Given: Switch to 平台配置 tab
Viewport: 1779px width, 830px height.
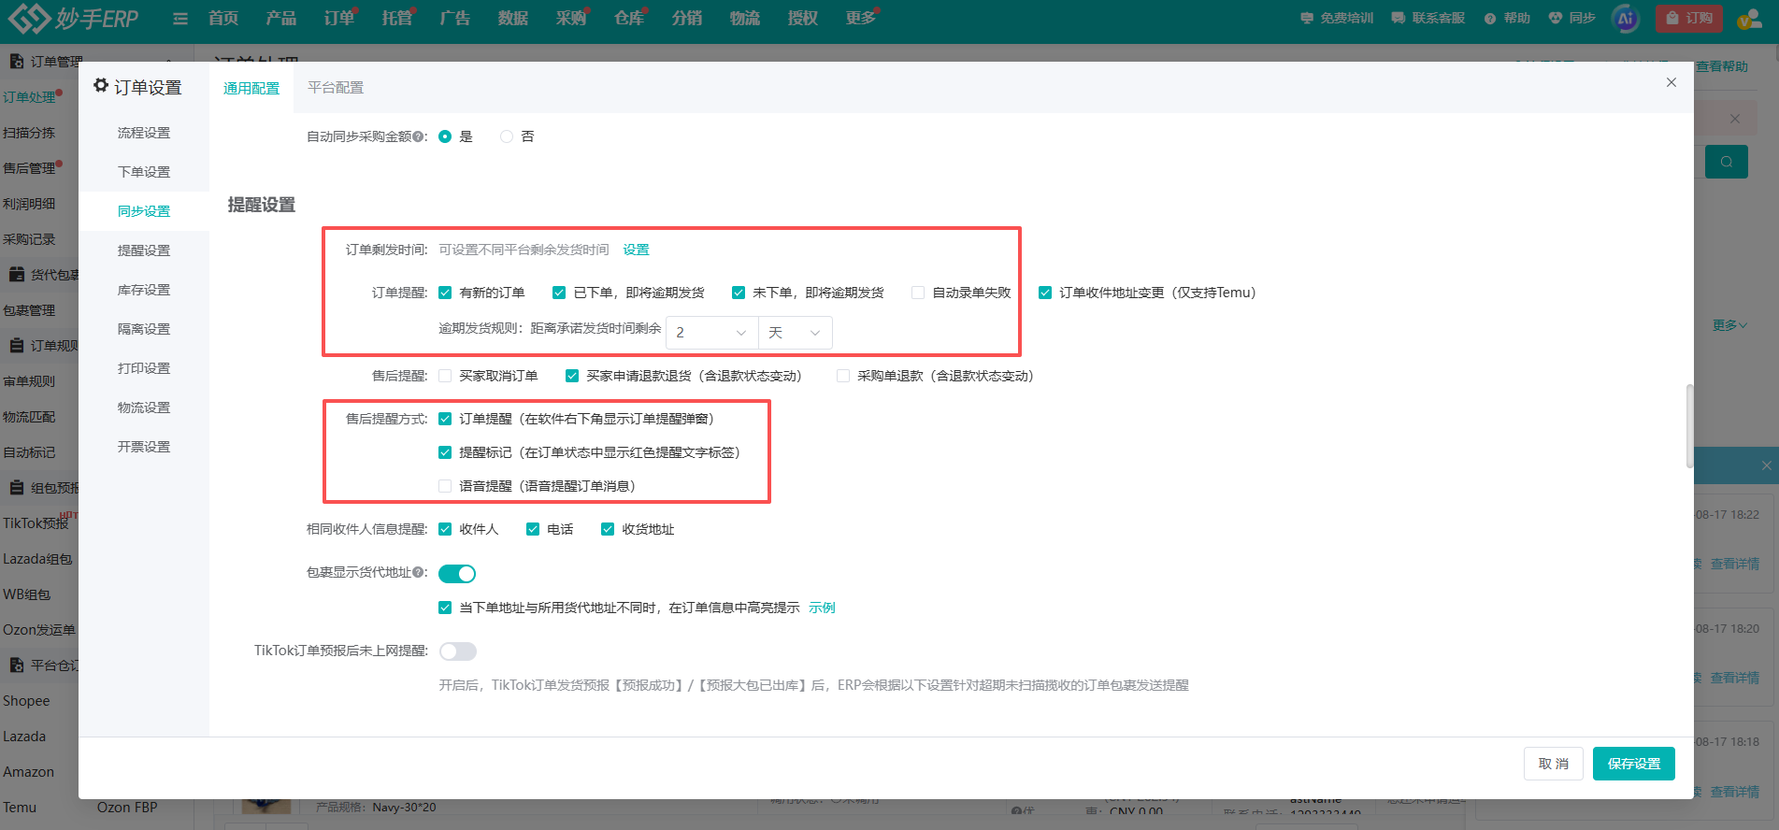Looking at the screenshot, I should click(336, 88).
